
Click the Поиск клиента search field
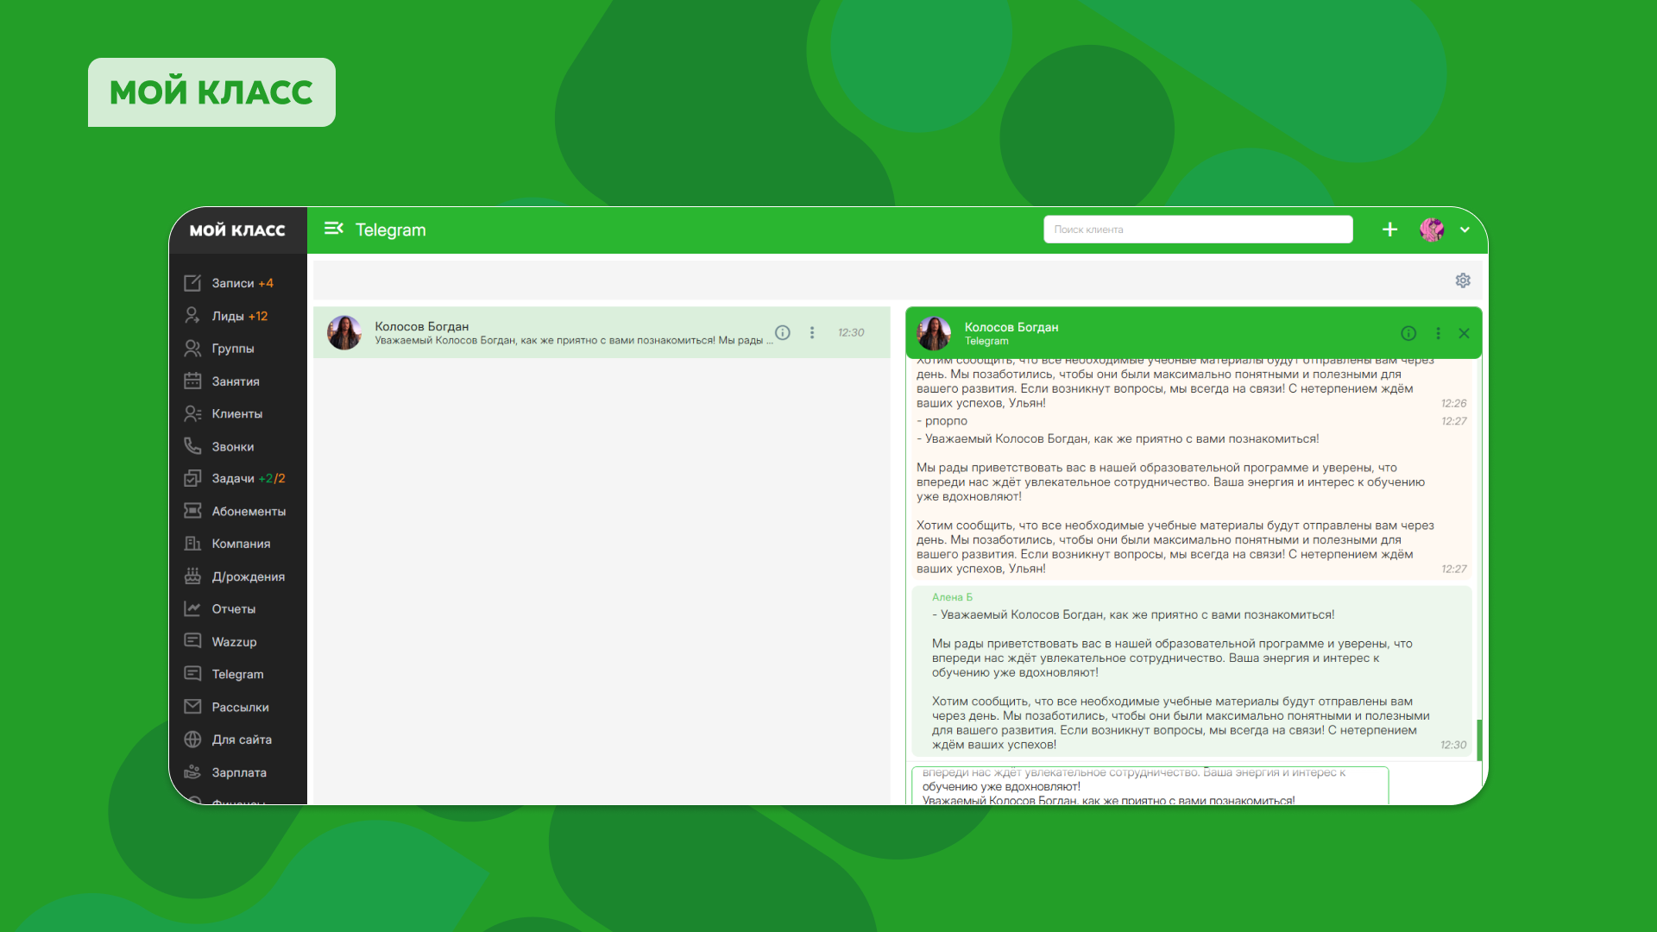tap(1198, 230)
